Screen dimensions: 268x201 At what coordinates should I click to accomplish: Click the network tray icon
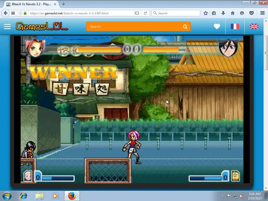click(x=235, y=196)
